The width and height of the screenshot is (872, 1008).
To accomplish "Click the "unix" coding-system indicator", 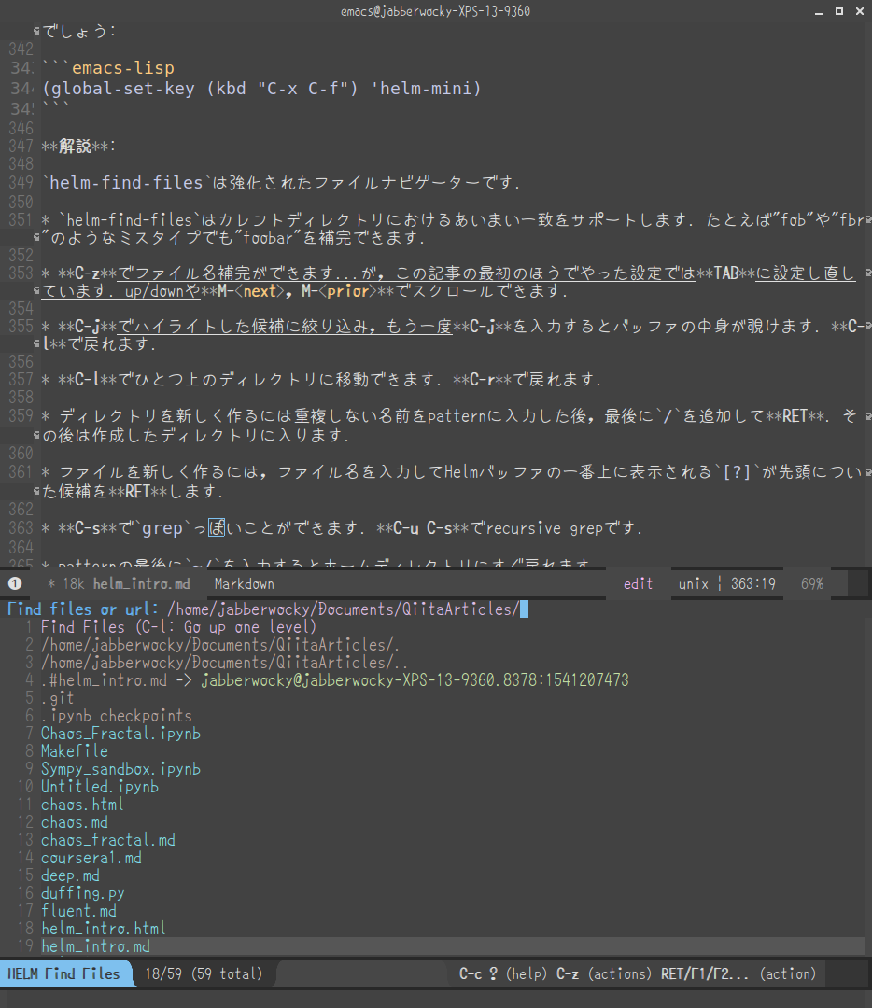I will (693, 582).
